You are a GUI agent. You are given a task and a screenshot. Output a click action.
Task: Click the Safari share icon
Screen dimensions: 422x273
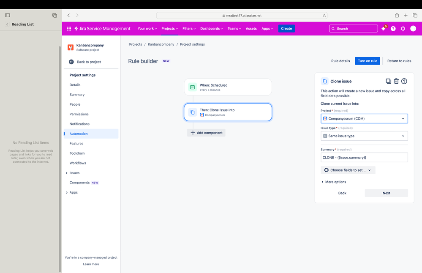(x=397, y=15)
